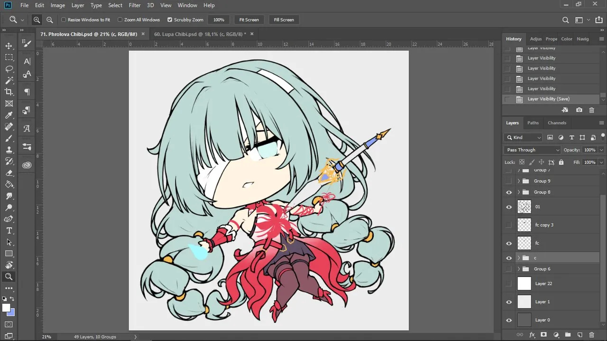Show the fc copy 3 layer
The image size is (607, 341).
509,225
